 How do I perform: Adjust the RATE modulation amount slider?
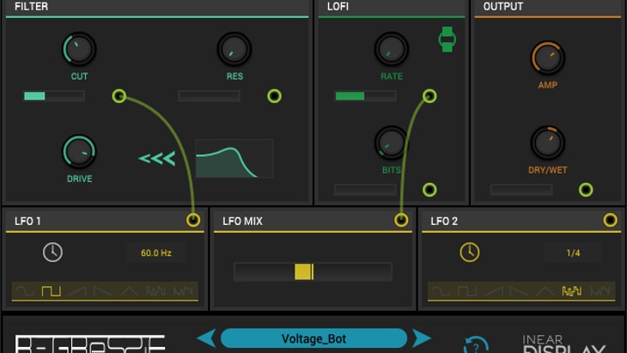pyautogui.click(x=365, y=96)
